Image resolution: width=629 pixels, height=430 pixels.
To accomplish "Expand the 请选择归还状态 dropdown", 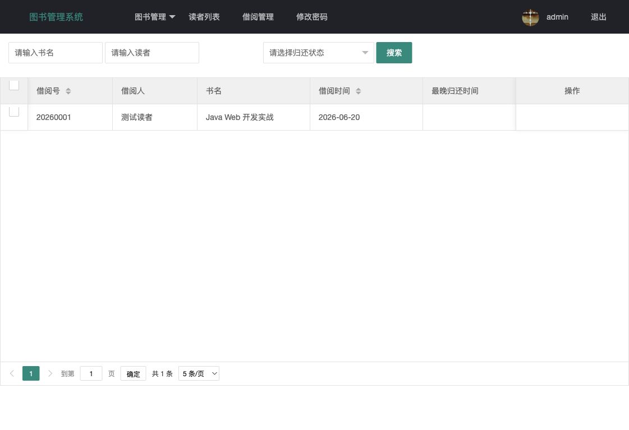I will [319, 53].
